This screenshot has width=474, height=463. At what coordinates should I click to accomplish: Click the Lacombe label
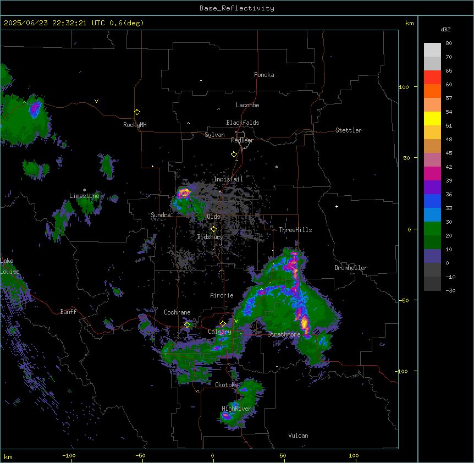point(247,105)
